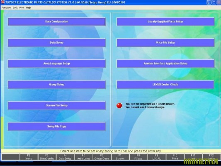
Task: Click the 'You cannot use Lexus catalogs' text
Action: 145,107
